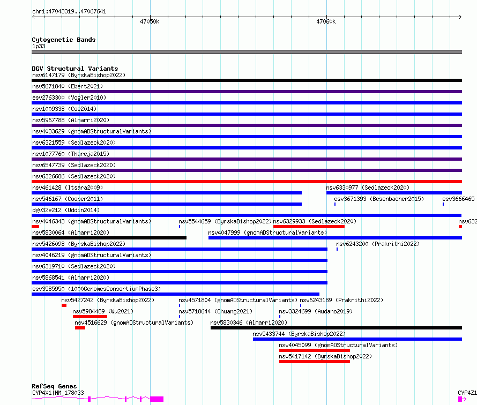477x405 pixels.
Task: Open esv2763300 (Vogler2010) variant
Action: click(x=69, y=97)
